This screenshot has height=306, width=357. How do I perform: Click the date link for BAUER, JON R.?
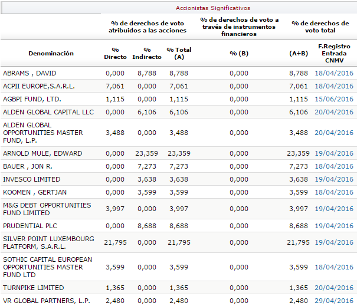pos(334,166)
